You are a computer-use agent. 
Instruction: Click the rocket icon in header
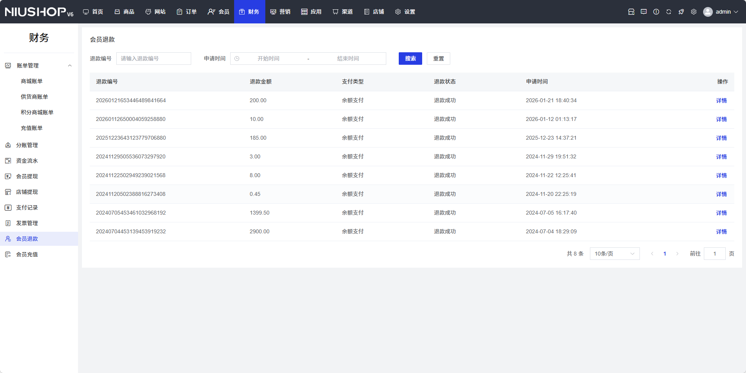pyautogui.click(x=681, y=12)
